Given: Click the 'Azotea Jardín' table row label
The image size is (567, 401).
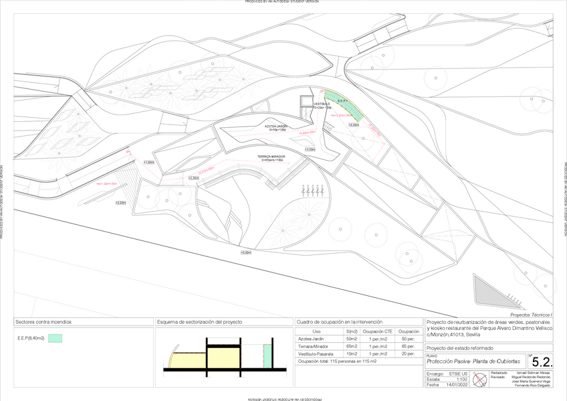Looking at the screenshot, I should pyautogui.click(x=311, y=339).
